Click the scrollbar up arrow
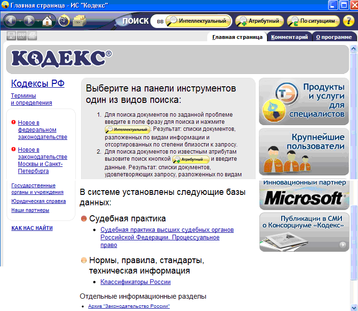This screenshot has width=358, height=311. click(354, 48)
